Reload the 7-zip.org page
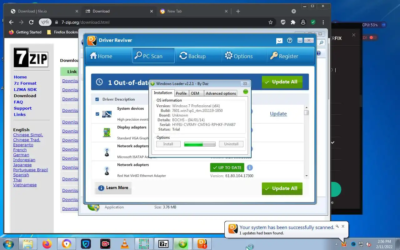 [x=31, y=22]
